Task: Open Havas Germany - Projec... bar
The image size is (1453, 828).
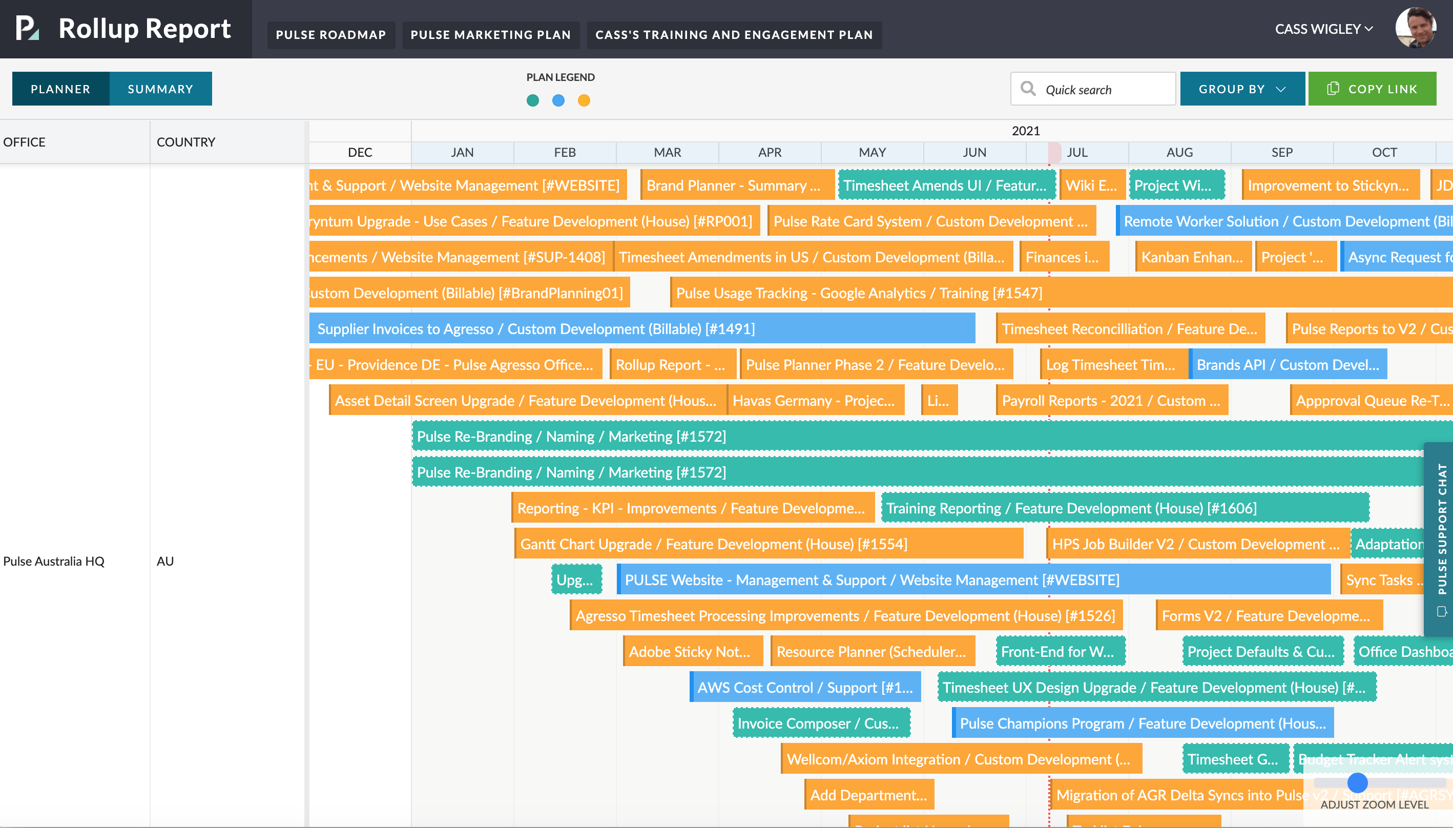Action: pos(816,400)
